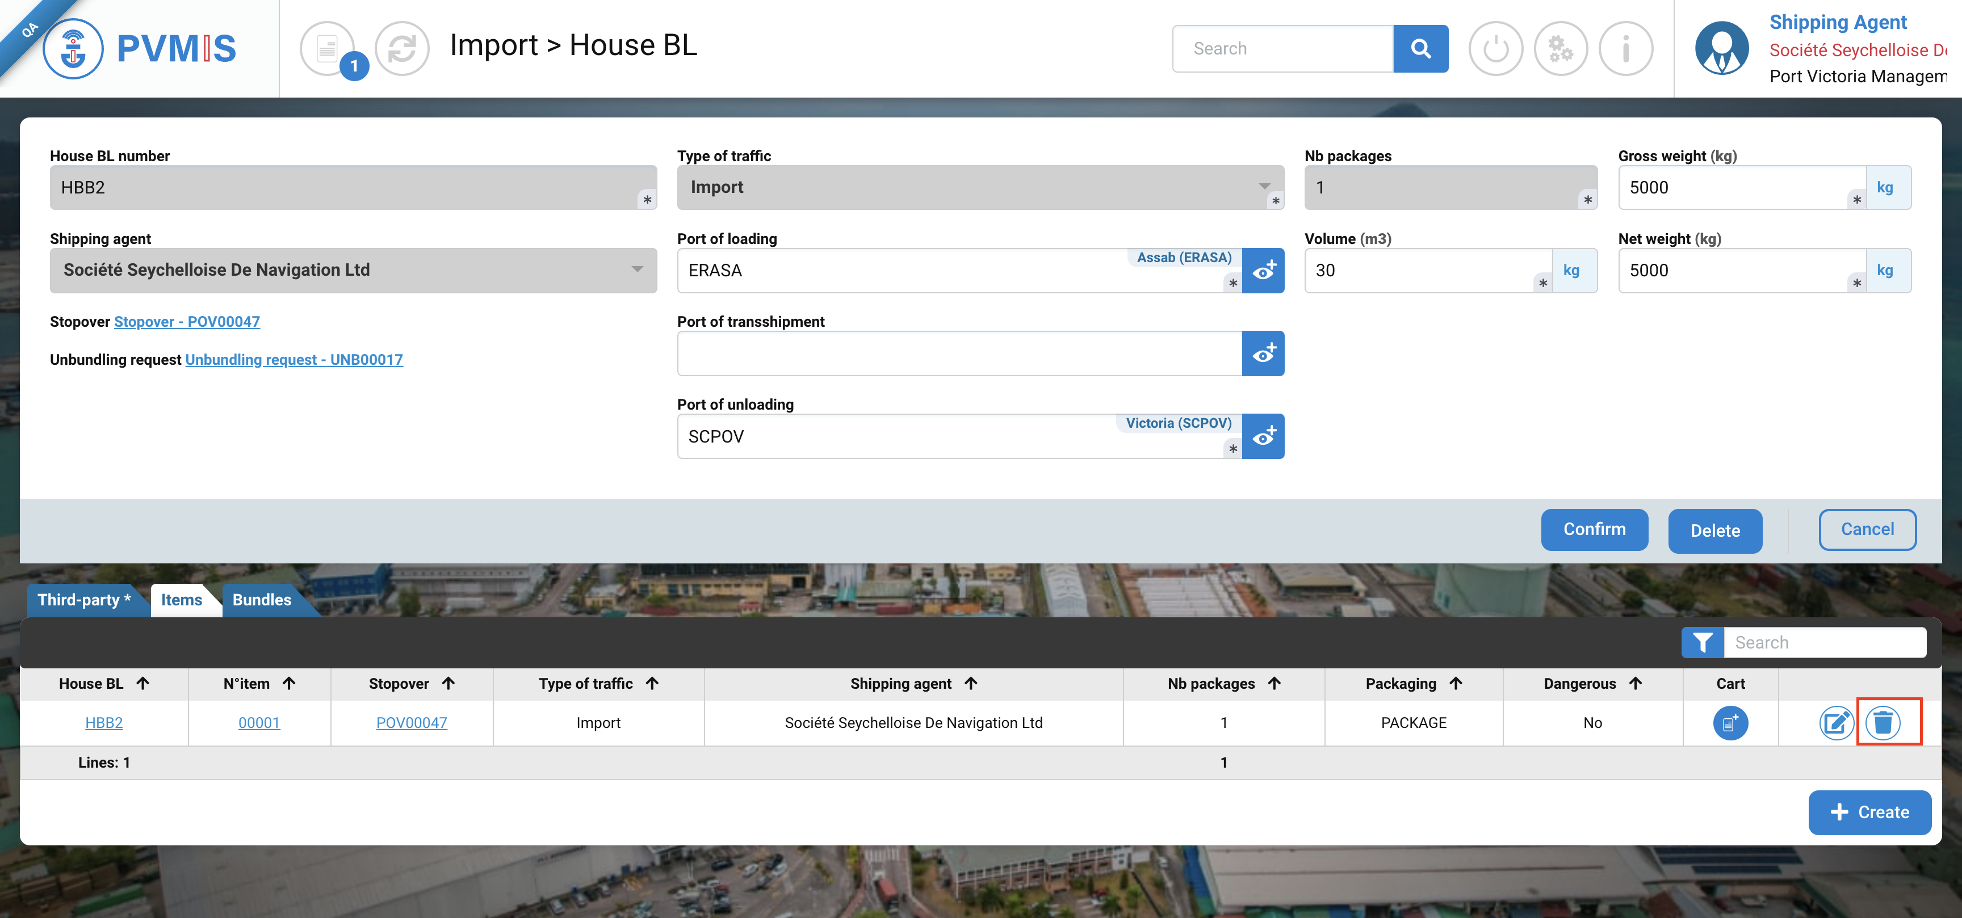Open the Stopover - POV00047 link
This screenshot has width=1962, height=918.
point(187,321)
